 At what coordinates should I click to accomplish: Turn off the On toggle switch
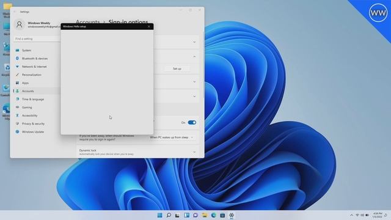click(x=192, y=122)
